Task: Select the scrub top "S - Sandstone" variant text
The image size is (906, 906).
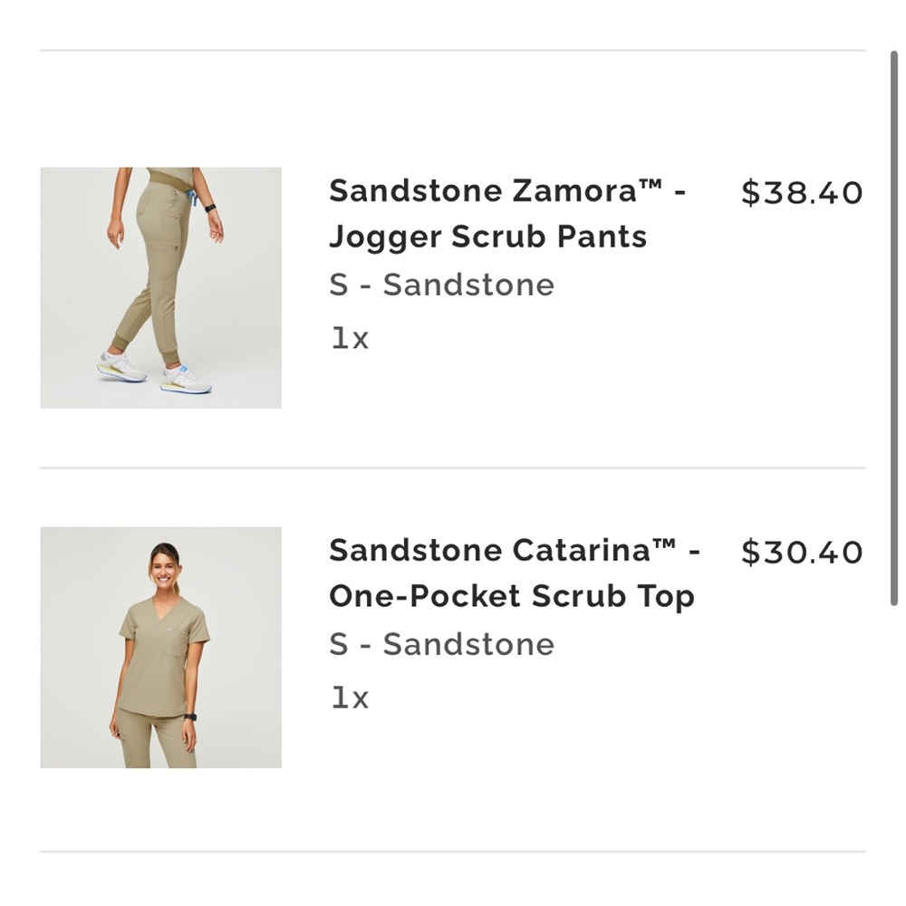Action: tap(441, 645)
